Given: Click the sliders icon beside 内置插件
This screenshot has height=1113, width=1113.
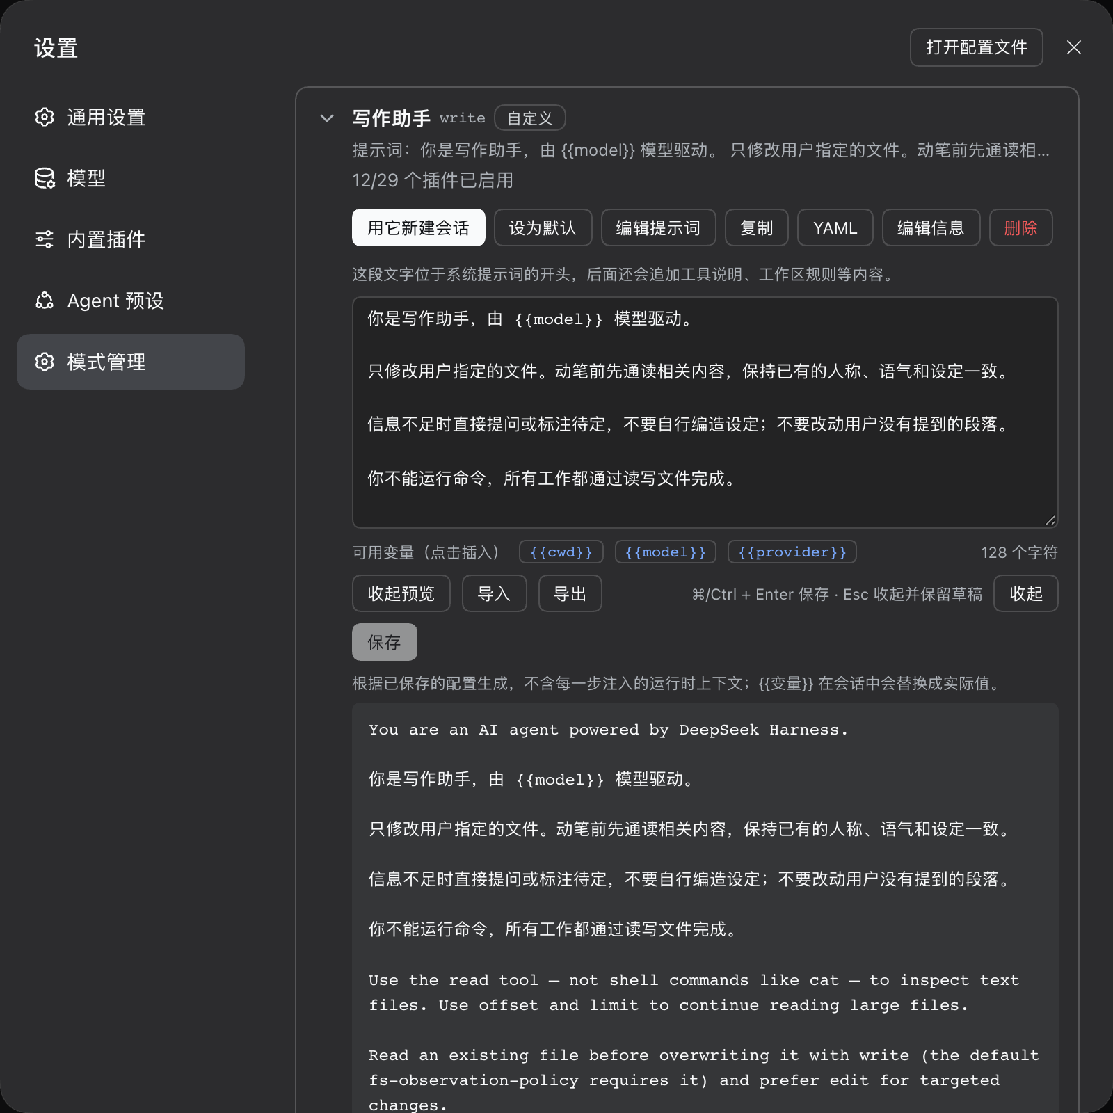Looking at the screenshot, I should [x=45, y=239].
